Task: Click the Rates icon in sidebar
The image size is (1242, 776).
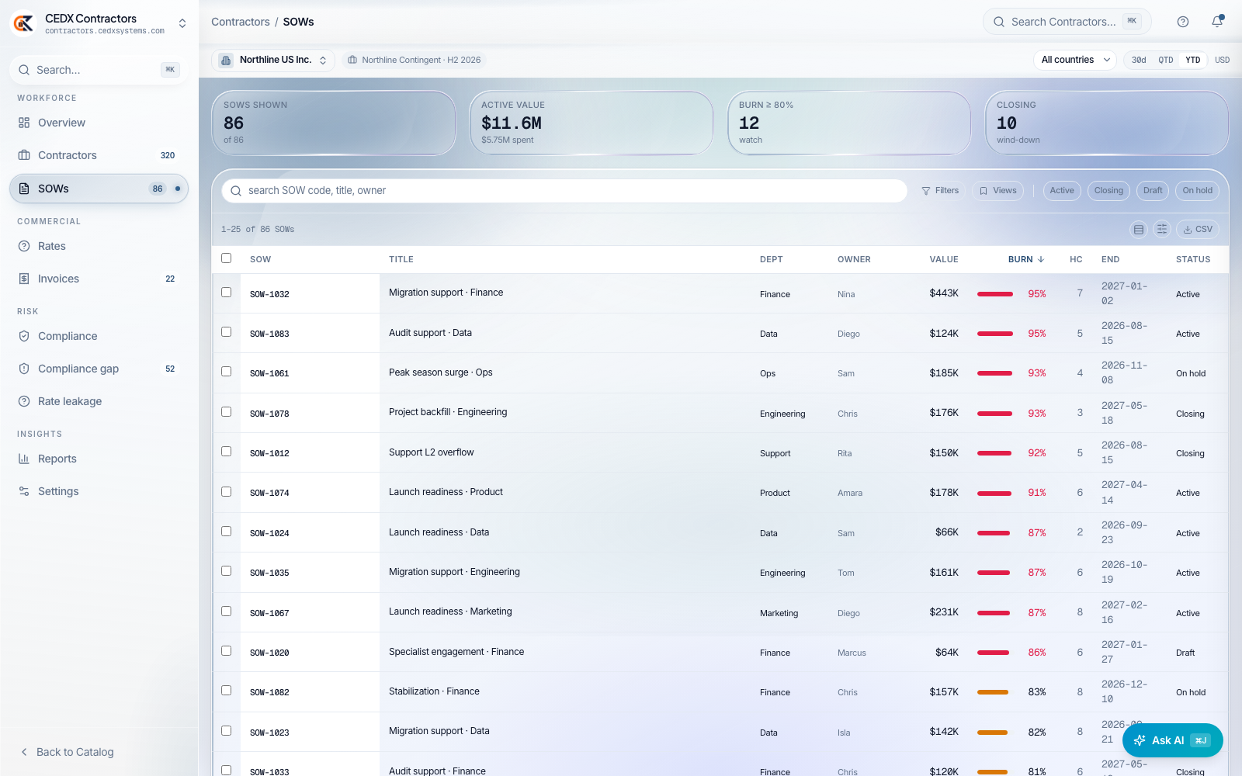Action: [24, 246]
